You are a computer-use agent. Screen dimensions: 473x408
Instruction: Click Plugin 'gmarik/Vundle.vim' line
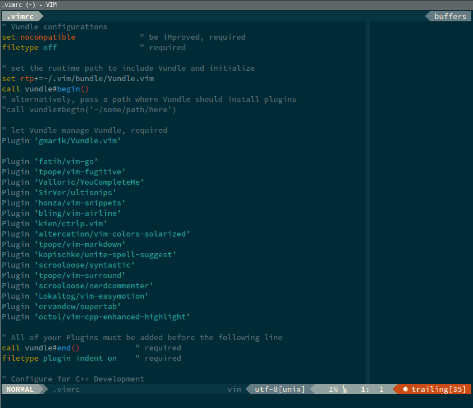tap(61, 140)
